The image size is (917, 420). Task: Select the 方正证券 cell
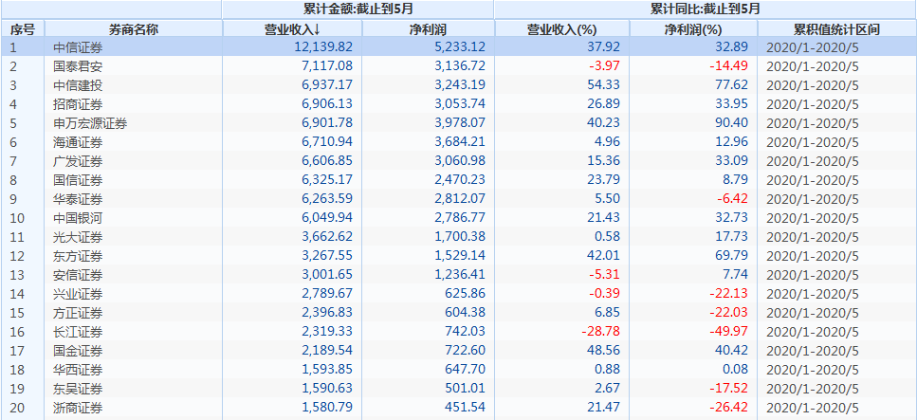click(78, 314)
